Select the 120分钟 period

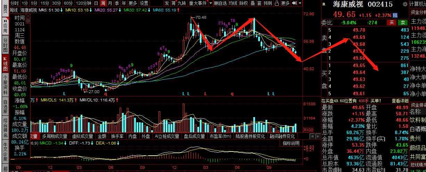83,3
